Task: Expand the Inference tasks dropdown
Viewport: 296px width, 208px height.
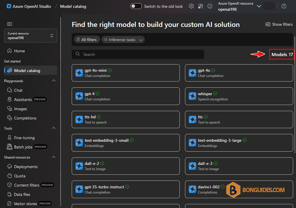Action: [x=123, y=40]
